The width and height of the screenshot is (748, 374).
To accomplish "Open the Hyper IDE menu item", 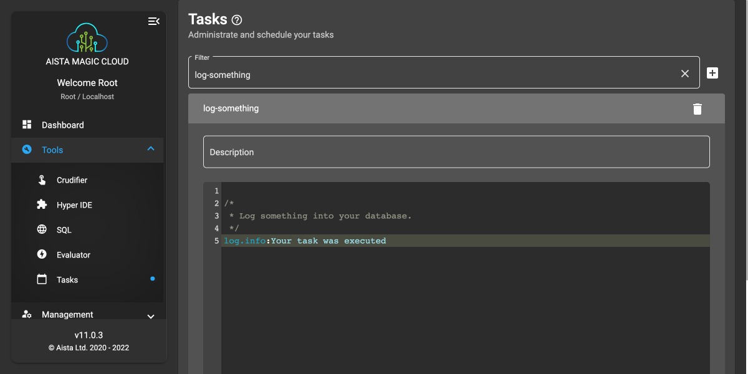I will point(87,205).
